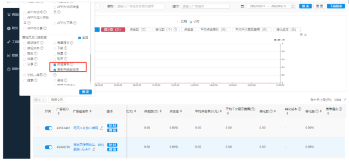Click sort icon on 点击数(次) column
The height and width of the screenshot is (162, 349).
tap(161, 111)
